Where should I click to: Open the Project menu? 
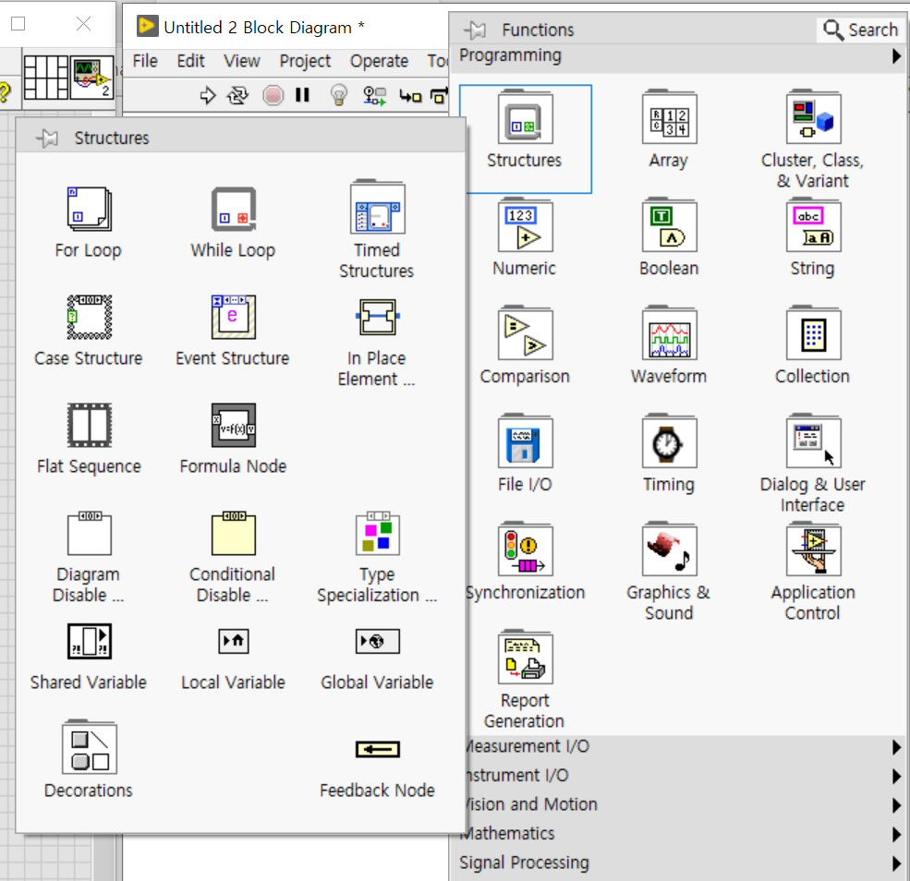point(305,61)
